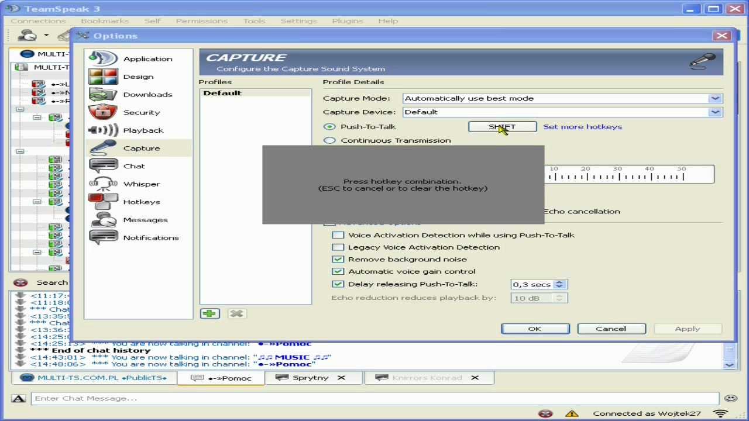749x421 pixels.
Task: Select the Continuous Transmission radio button
Action: (x=329, y=140)
